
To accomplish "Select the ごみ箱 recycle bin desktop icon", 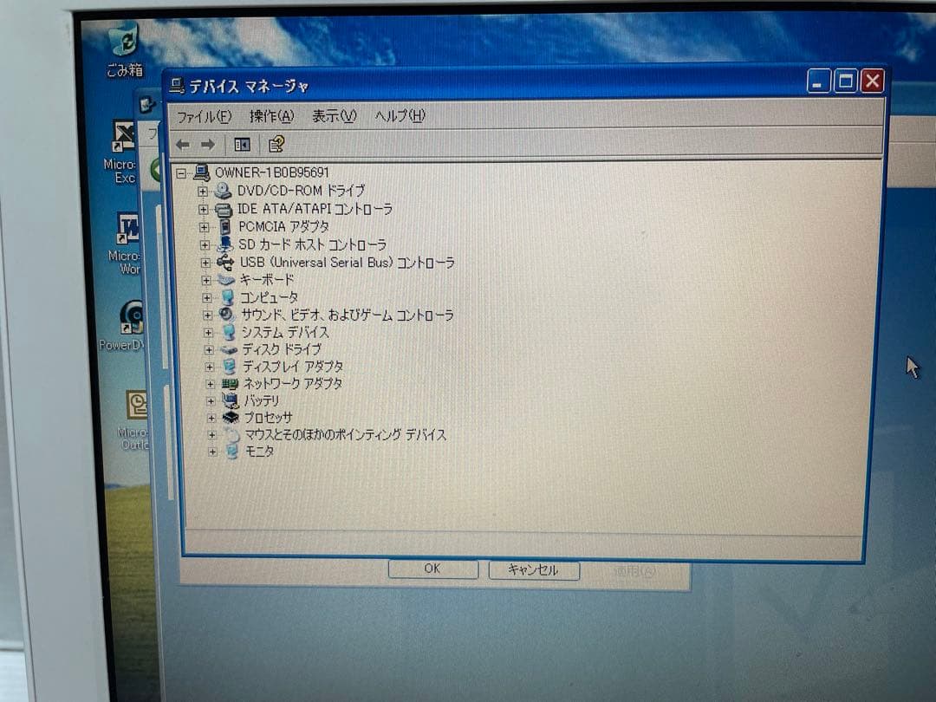I will 126,50.
